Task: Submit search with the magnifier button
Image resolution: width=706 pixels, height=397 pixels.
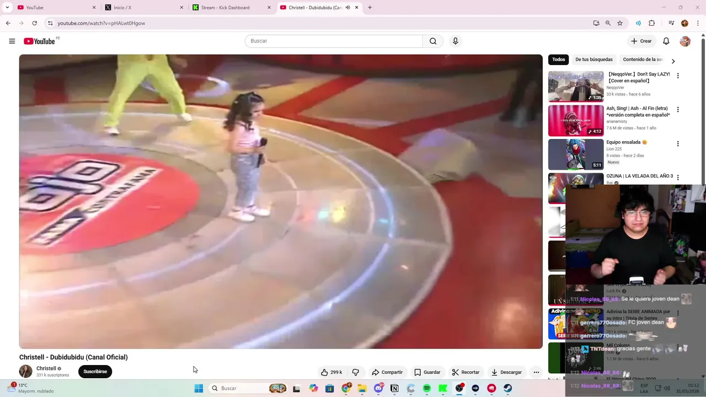Action: pos(433,41)
